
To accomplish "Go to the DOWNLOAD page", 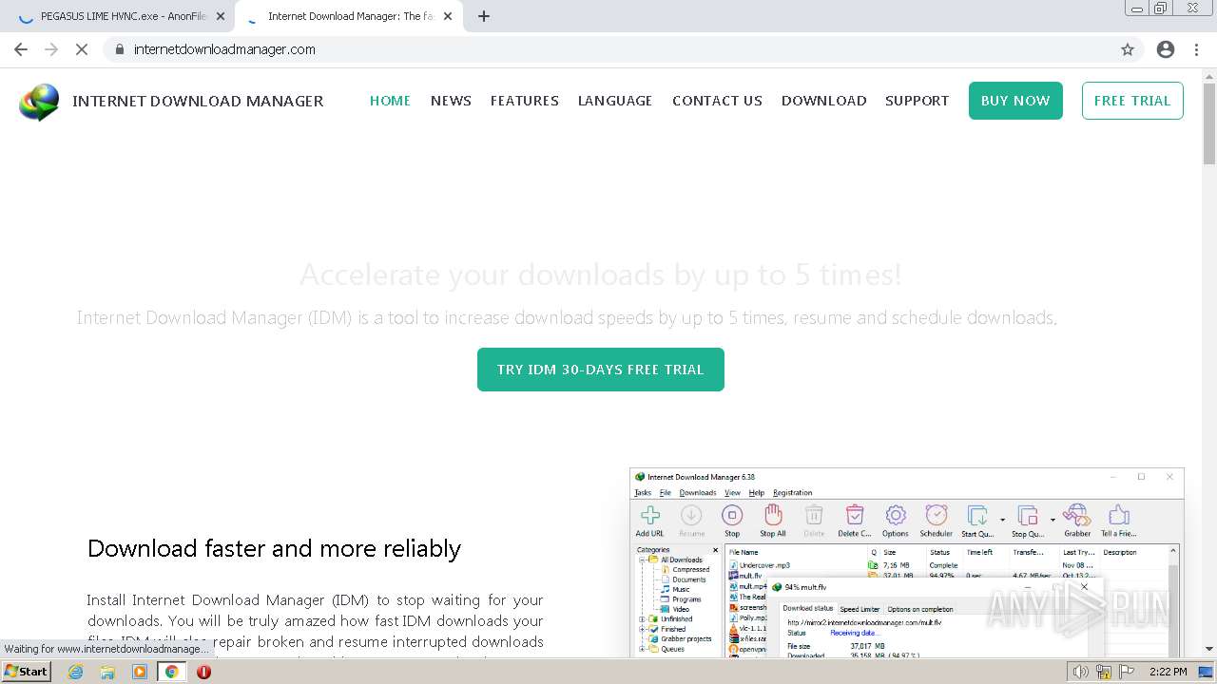I will point(823,101).
